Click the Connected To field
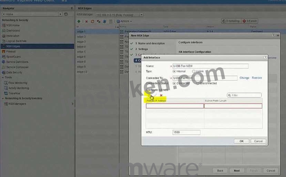Viewport: 286px width, 177px height. pyautogui.click(x=205, y=78)
